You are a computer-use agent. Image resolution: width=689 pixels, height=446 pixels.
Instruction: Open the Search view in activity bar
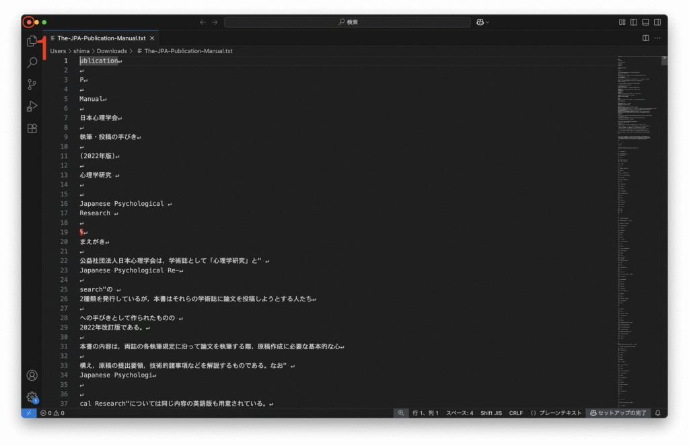tap(32, 63)
